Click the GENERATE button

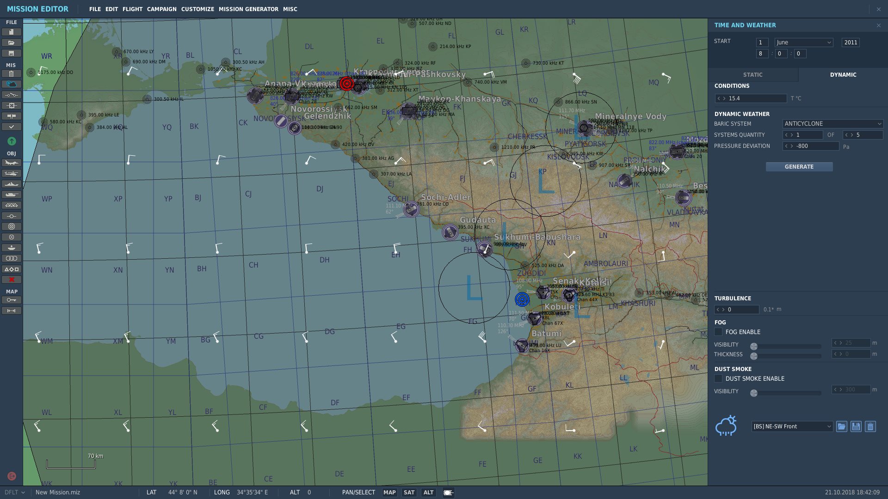(799, 166)
